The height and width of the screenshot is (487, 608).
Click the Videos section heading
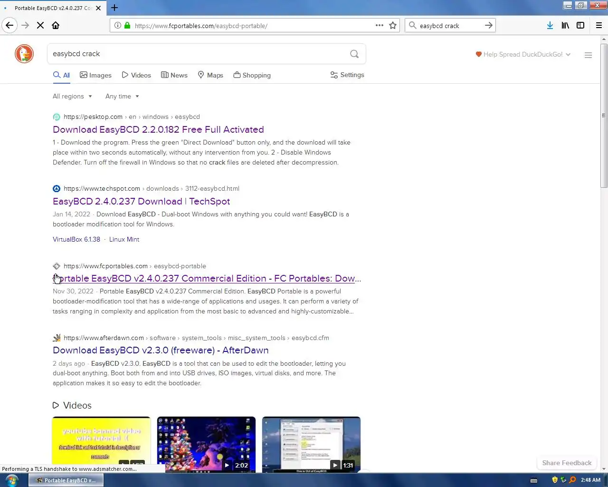coord(72,405)
